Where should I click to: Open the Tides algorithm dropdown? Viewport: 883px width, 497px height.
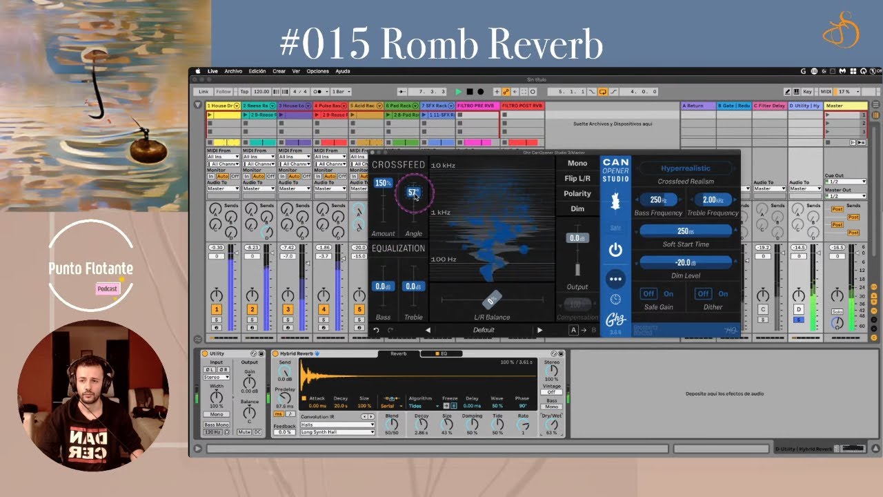423,406
